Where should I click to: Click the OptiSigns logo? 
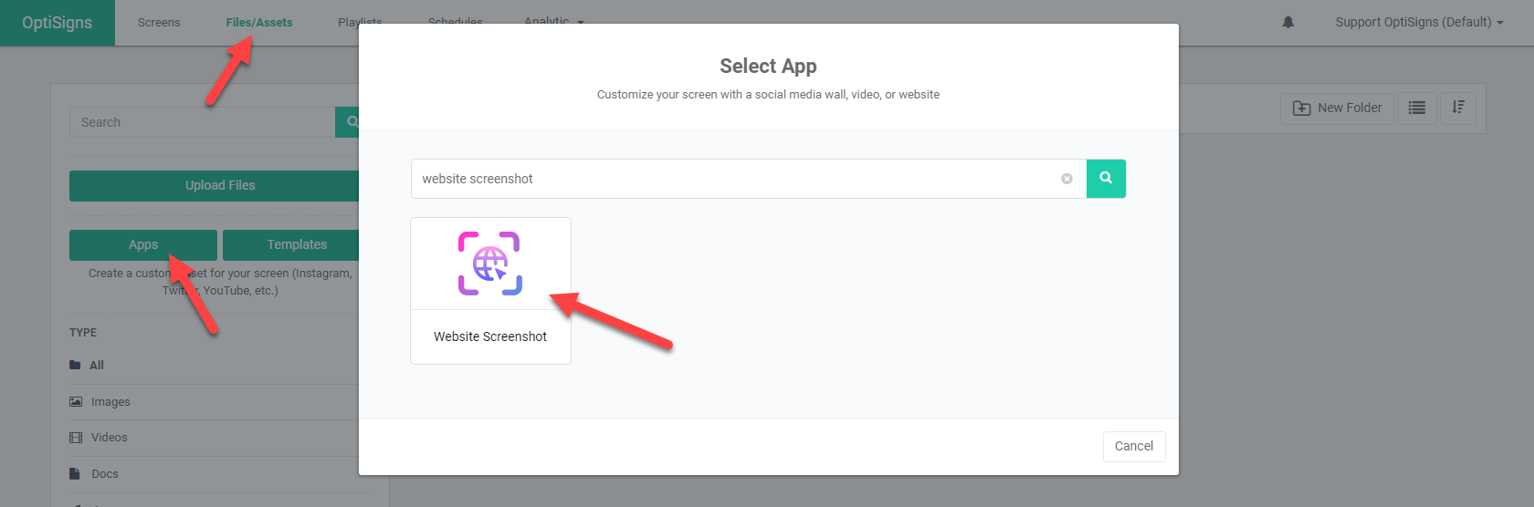[x=57, y=22]
